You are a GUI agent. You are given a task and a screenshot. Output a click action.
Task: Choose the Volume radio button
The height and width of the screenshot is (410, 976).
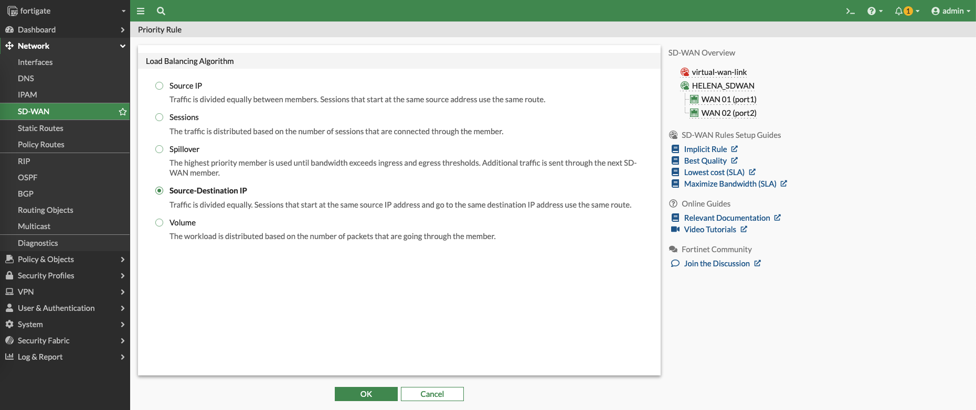[160, 223]
